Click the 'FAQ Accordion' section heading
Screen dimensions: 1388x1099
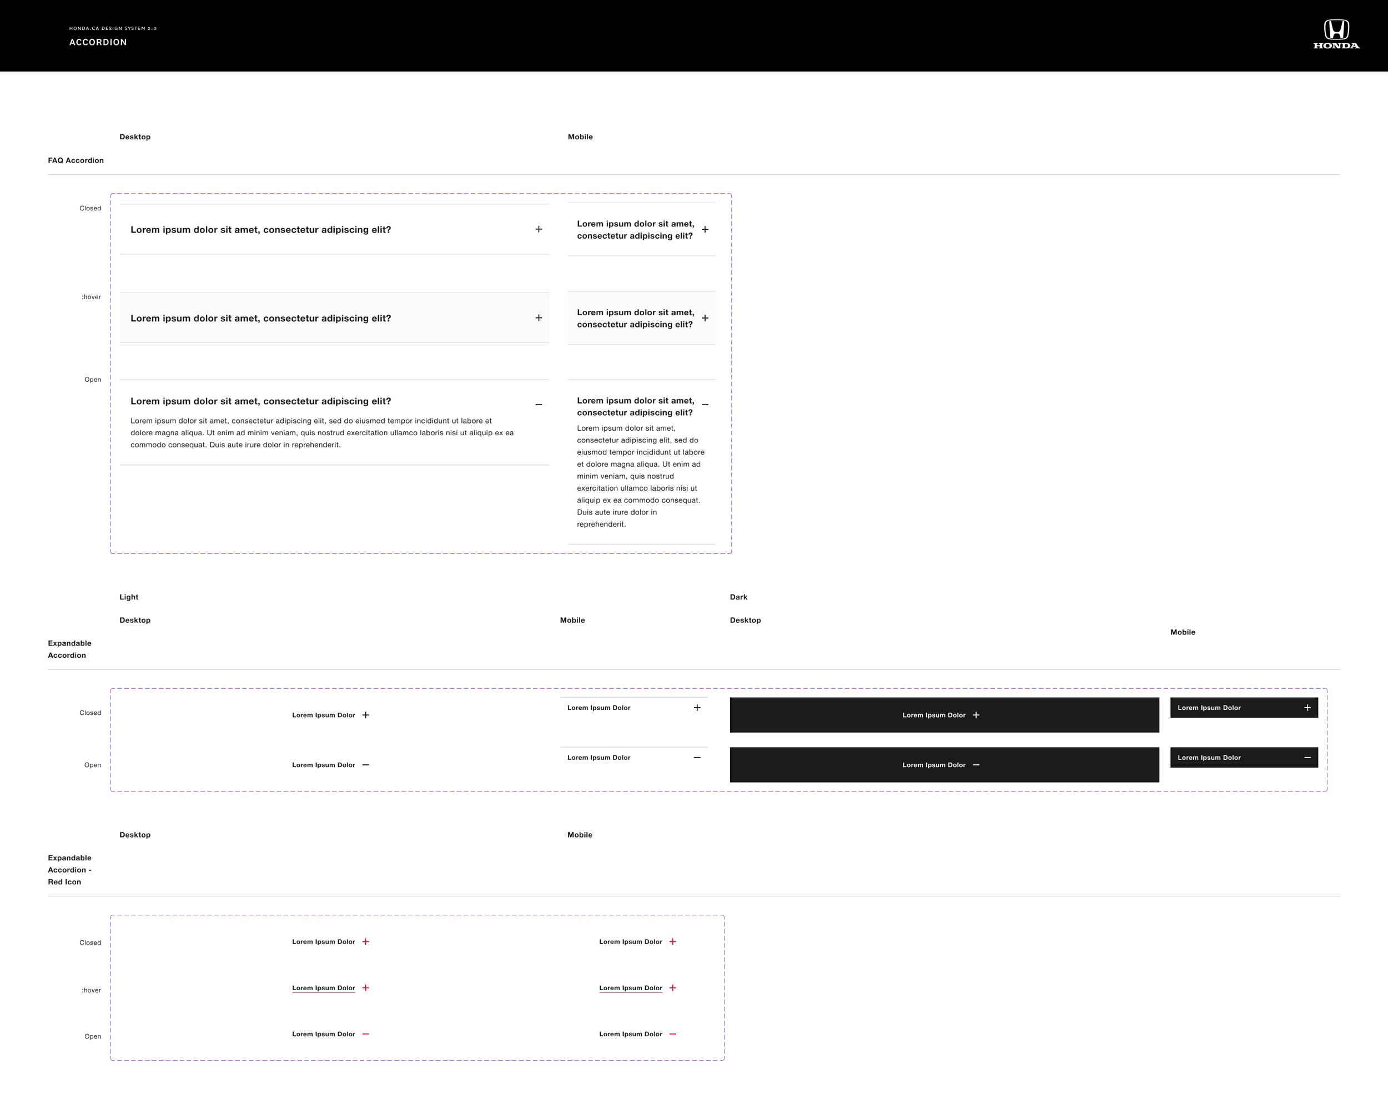(76, 160)
